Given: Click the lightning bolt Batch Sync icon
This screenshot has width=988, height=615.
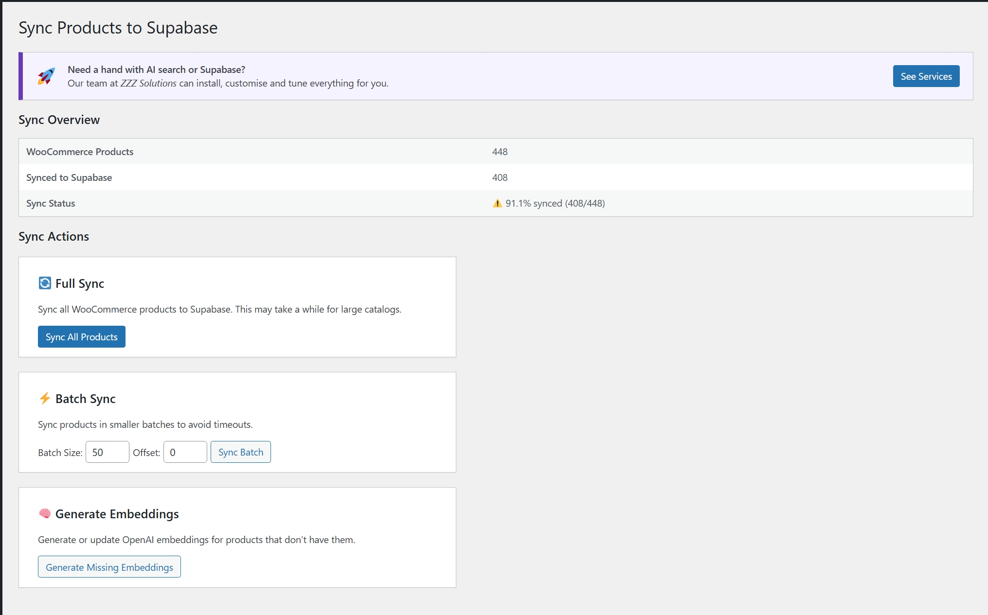Looking at the screenshot, I should [44, 398].
